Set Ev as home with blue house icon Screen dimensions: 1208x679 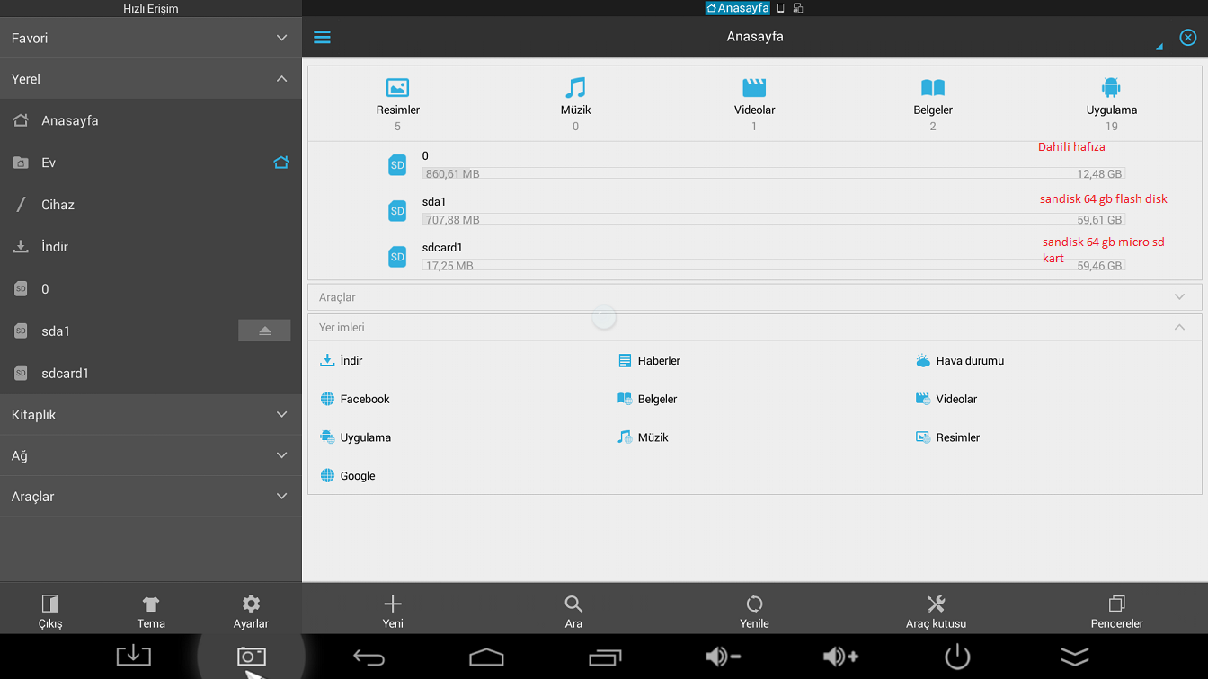click(281, 163)
